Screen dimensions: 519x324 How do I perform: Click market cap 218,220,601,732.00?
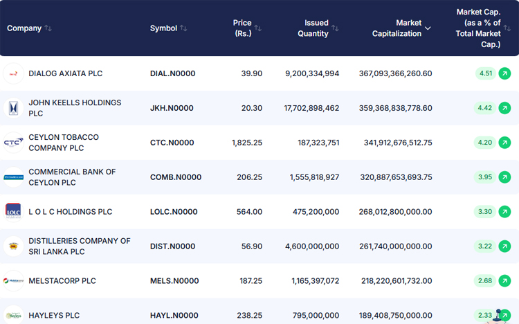click(x=397, y=280)
